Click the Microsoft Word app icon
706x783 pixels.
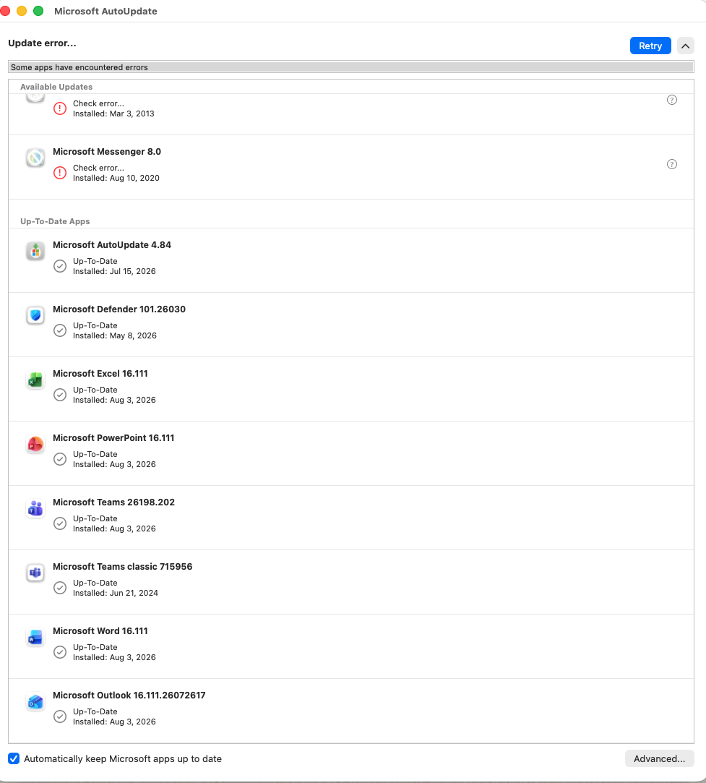pyautogui.click(x=35, y=638)
